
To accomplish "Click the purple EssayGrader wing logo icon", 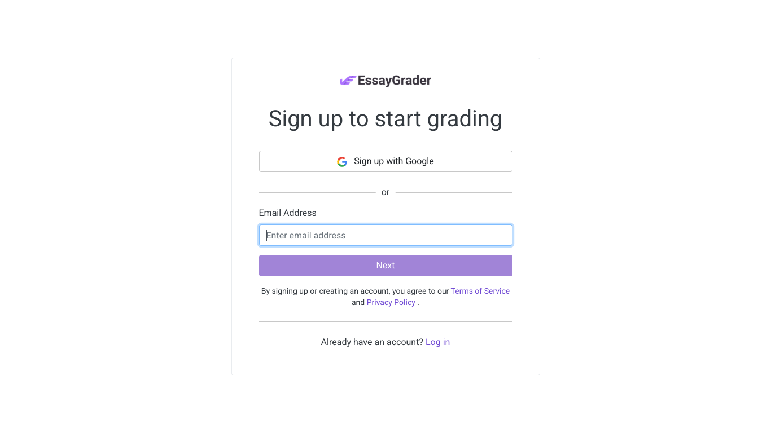I will [348, 81].
